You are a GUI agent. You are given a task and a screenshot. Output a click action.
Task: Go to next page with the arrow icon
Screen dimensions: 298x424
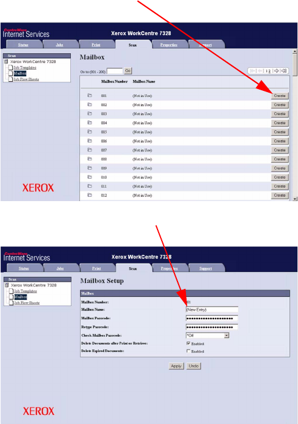(x=276, y=71)
